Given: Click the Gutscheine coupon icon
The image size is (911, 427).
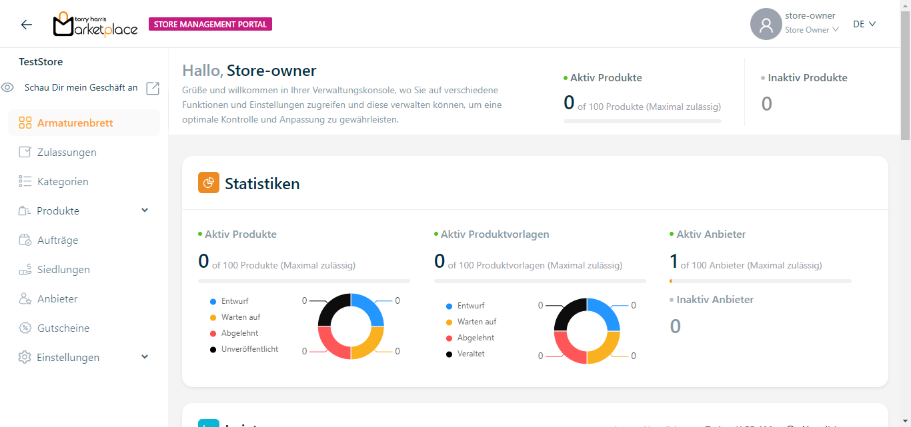Looking at the screenshot, I should click(25, 328).
